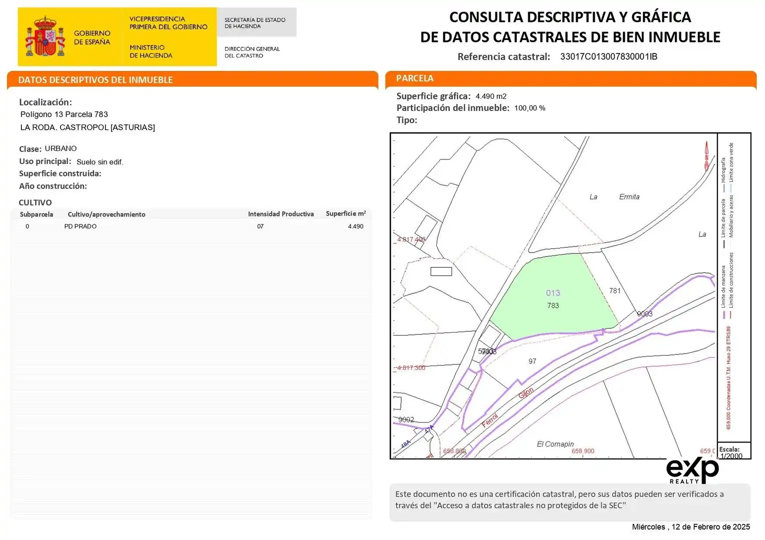Select the '100,00 %' participation value
Image resolution: width=765 pixels, height=540 pixels.
pos(530,108)
